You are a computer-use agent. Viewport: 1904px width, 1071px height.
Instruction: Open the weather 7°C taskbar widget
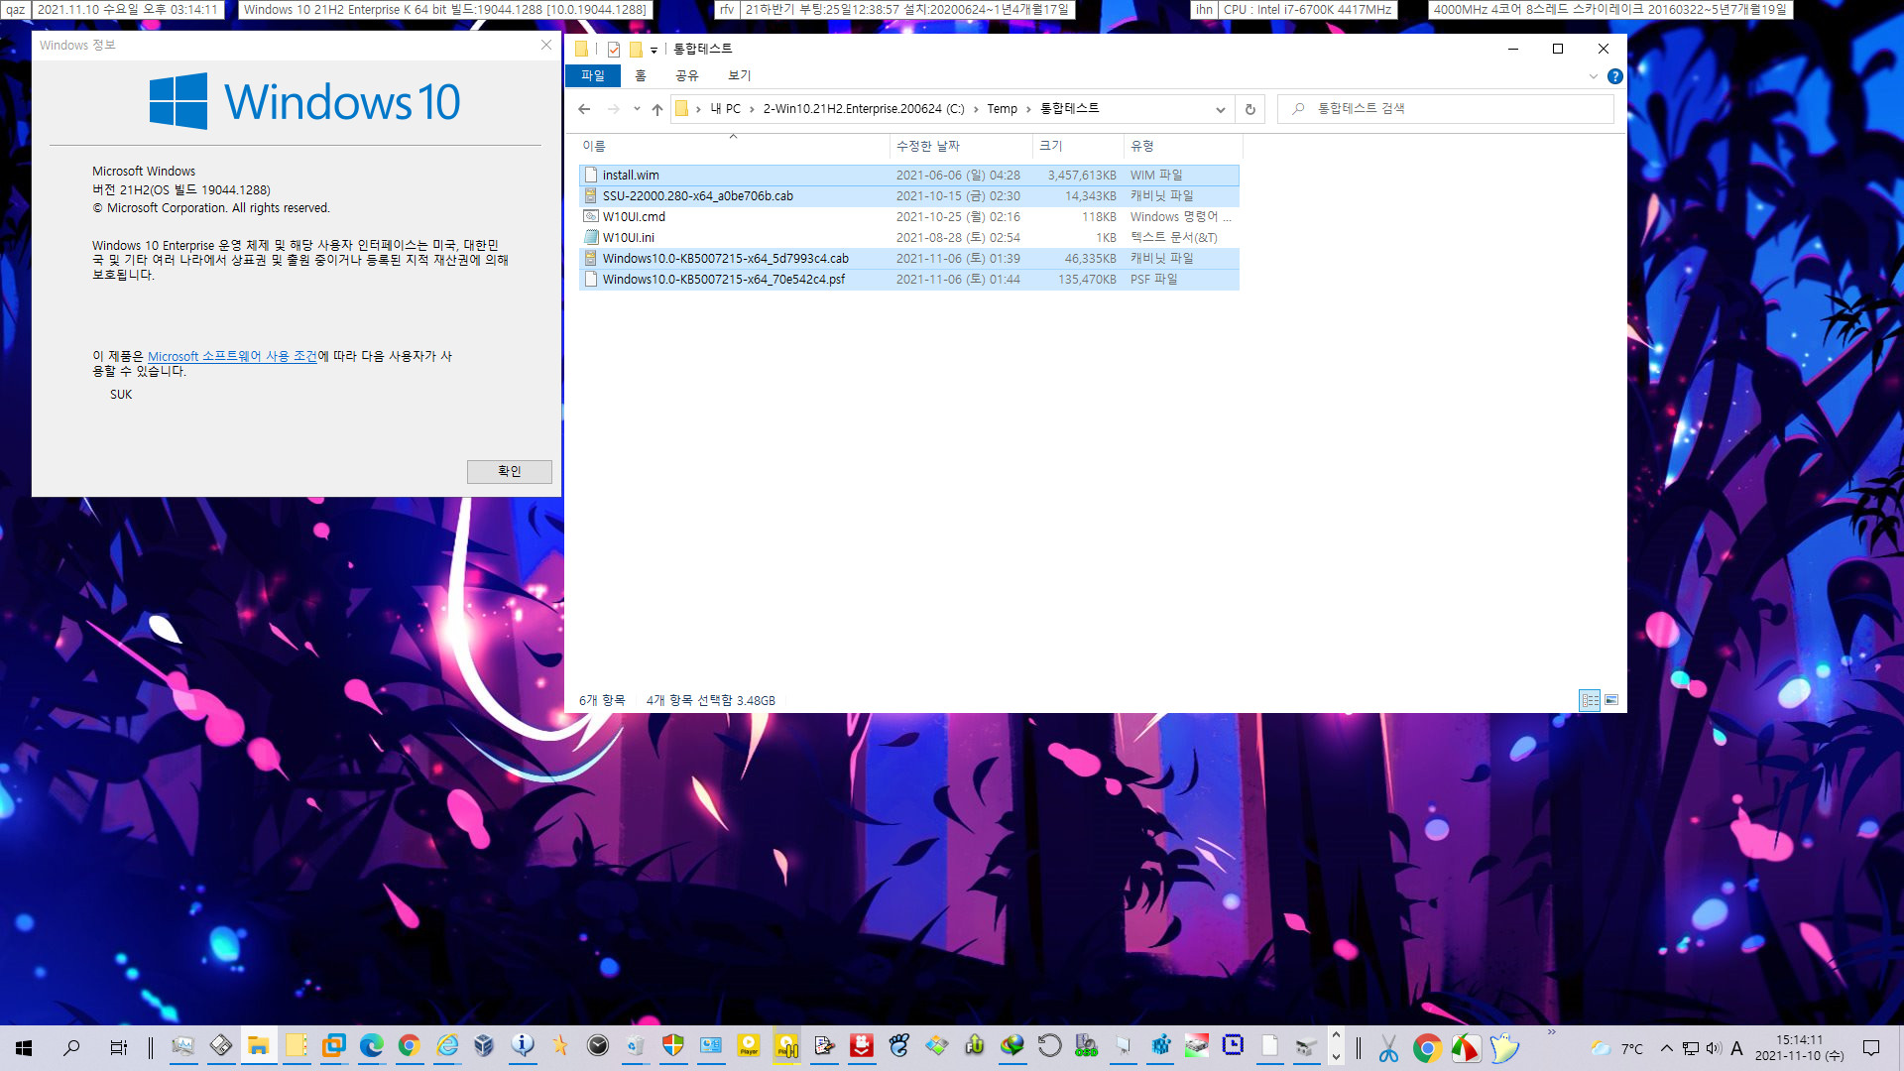pos(1616,1048)
